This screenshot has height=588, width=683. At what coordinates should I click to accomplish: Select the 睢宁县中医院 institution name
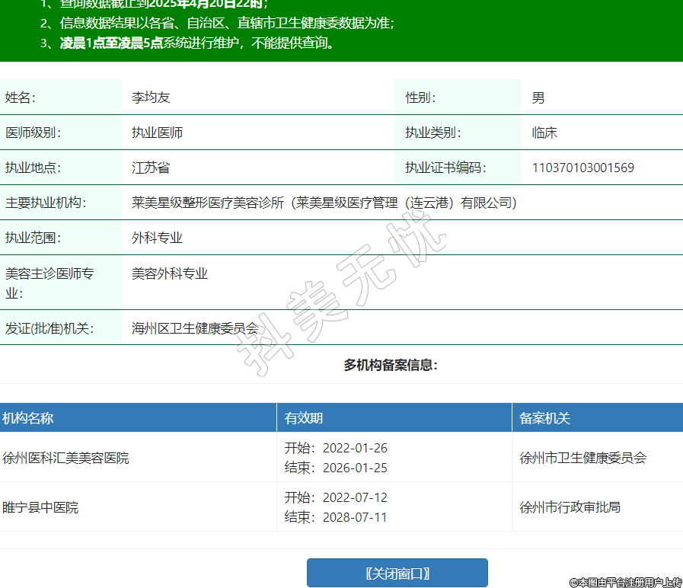coord(40,507)
